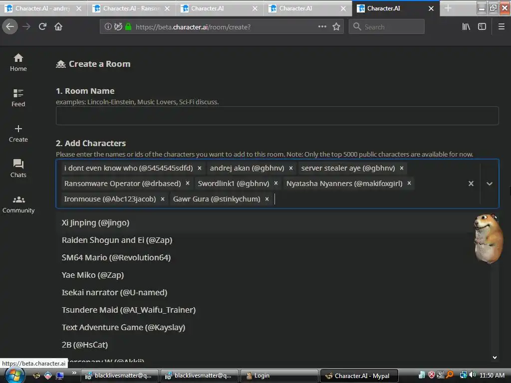
Task: Click the browser forward arrow
Action: tap(26, 27)
